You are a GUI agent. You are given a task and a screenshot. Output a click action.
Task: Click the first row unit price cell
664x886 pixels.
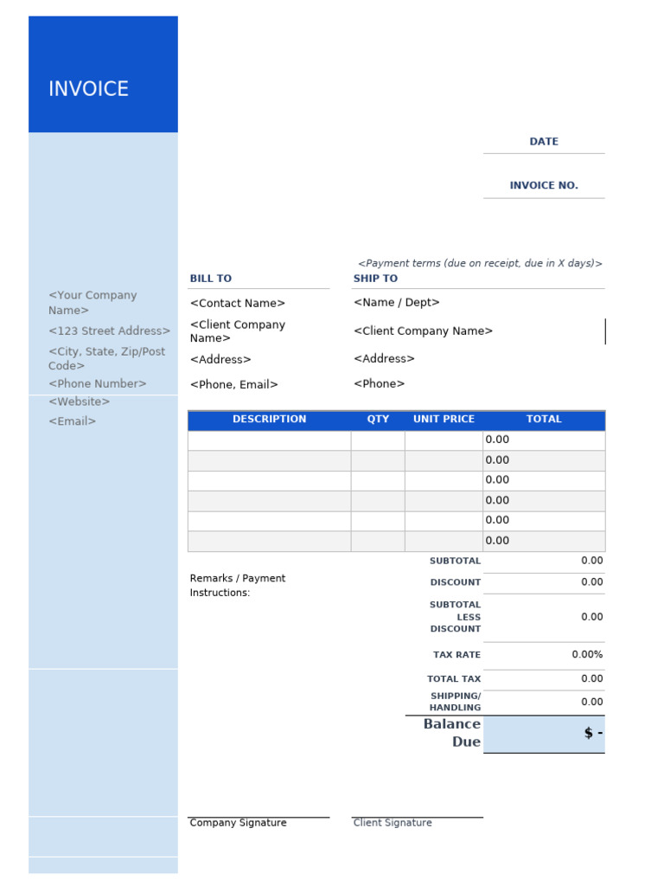[444, 440]
